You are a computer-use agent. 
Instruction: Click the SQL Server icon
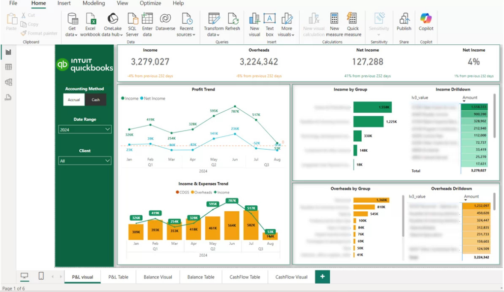click(x=132, y=19)
